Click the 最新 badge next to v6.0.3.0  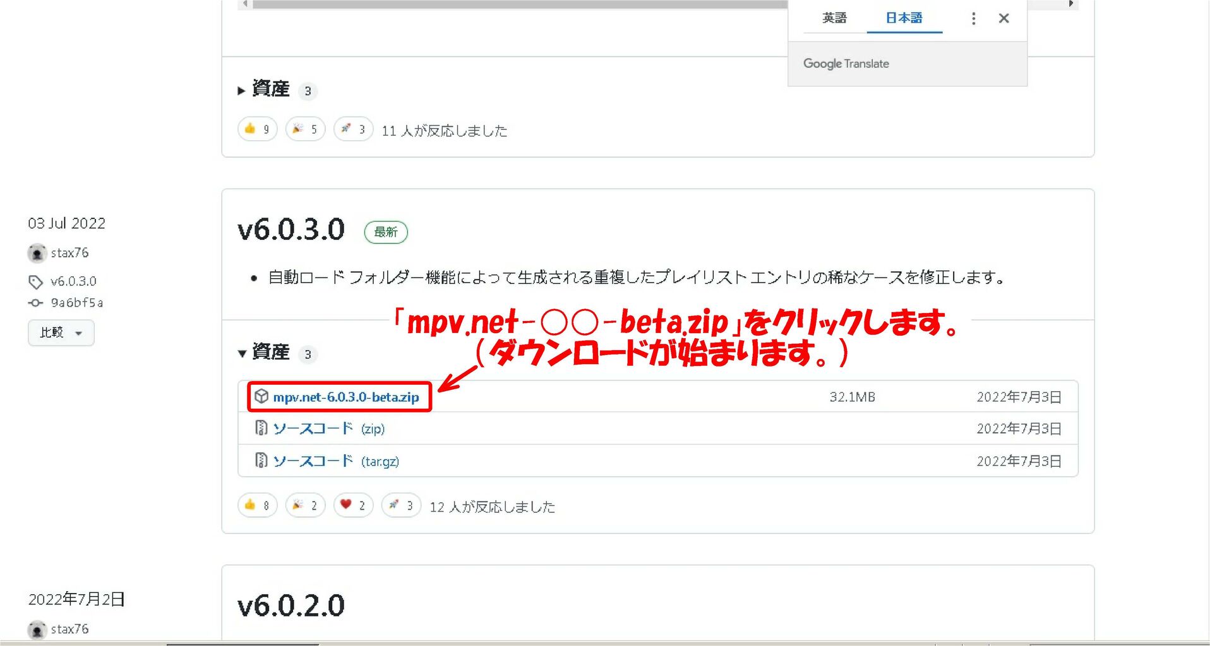[386, 232]
